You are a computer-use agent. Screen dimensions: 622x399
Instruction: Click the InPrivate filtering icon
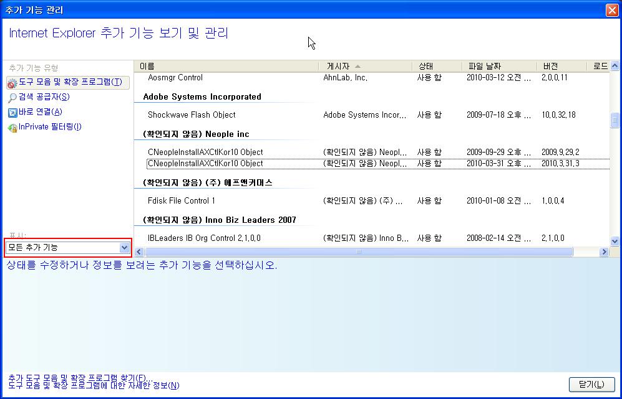(x=12, y=128)
